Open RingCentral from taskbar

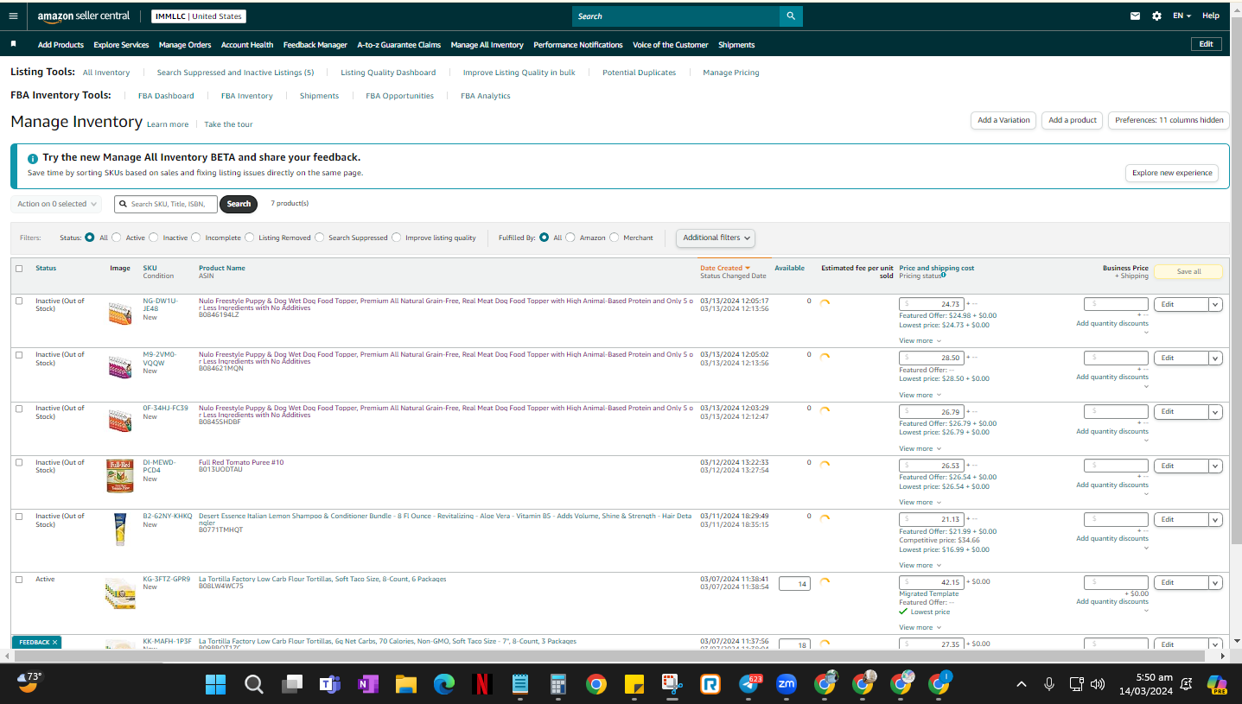[710, 685]
